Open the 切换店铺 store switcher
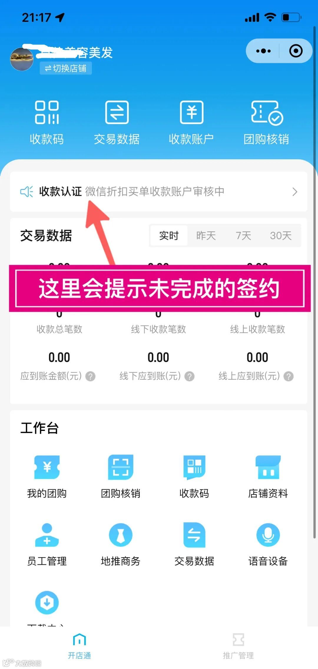318x669 pixels. (66, 68)
